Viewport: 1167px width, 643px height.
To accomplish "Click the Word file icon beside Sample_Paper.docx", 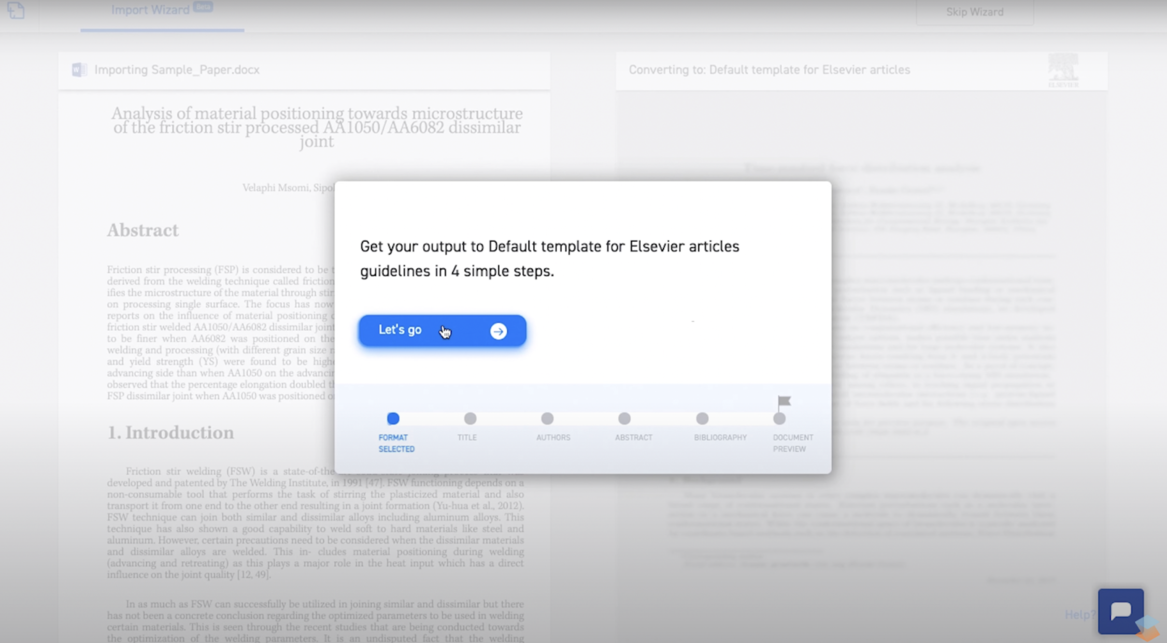I will [79, 69].
